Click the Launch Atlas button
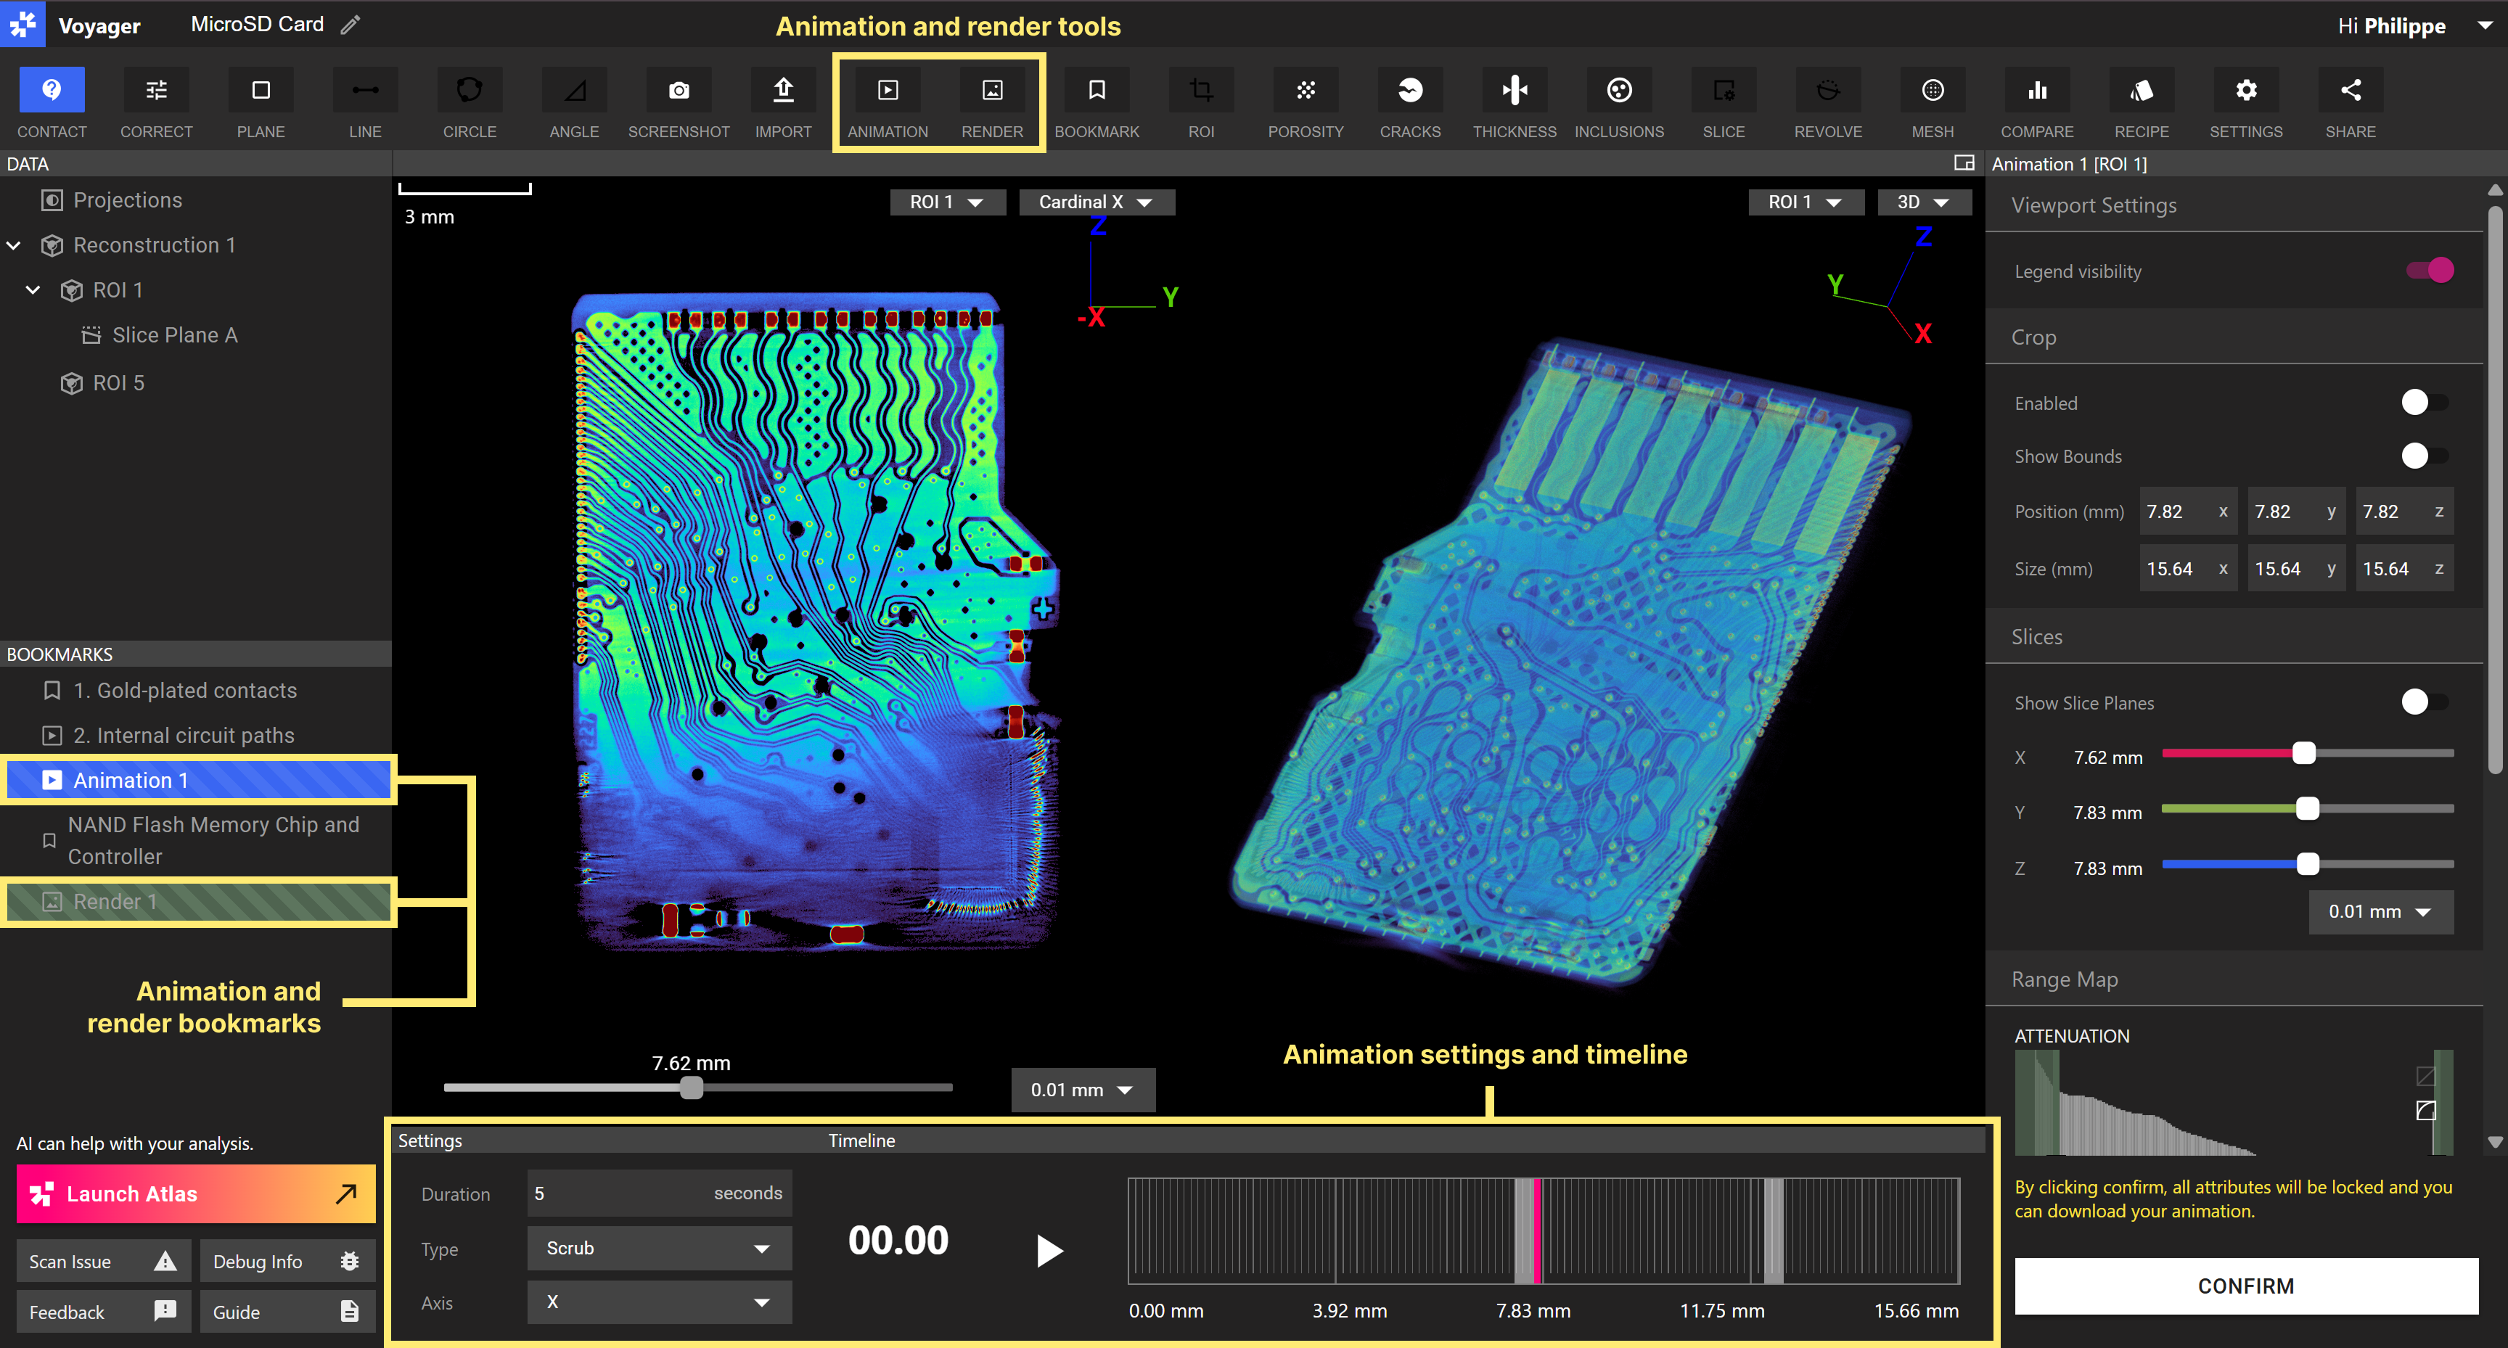Image resolution: width=2508 pixels, height=1348 pixels. 194,1193
